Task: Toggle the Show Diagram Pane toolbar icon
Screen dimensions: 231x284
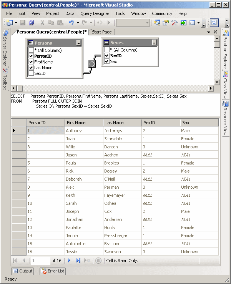Action: click(x=214, y=23)
